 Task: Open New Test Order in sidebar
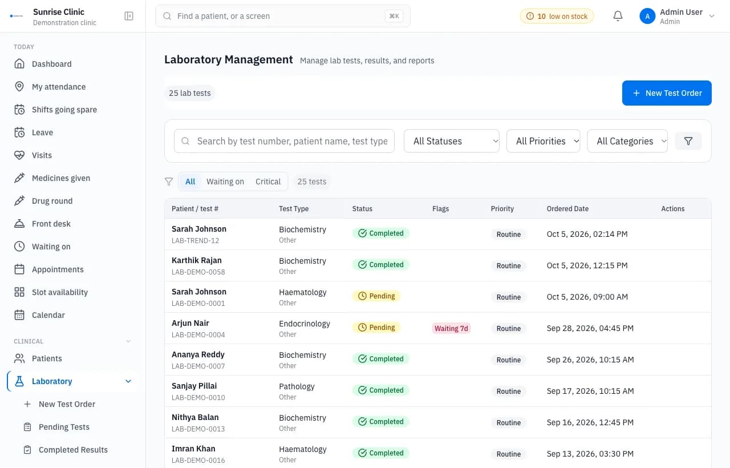tap(67, 404)
